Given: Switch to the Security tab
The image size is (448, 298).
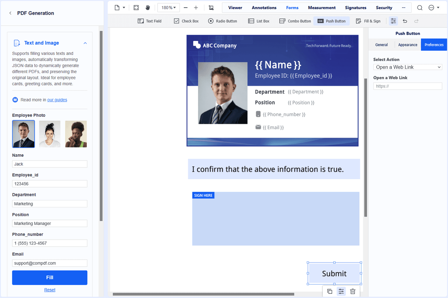Looking at the screenshot, I should click(384, 8).
